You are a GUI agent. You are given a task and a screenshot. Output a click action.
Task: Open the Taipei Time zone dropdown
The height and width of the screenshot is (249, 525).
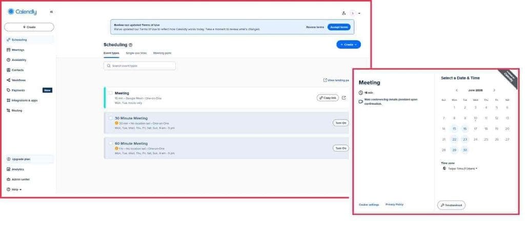click(460, 169)
